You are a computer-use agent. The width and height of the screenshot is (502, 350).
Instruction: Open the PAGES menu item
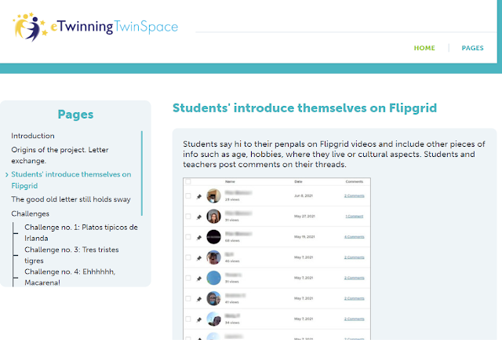pos(472,48)
